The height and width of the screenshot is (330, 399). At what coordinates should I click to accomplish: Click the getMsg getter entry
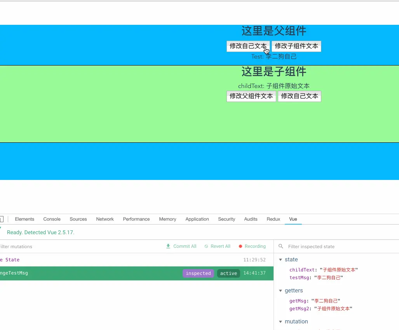(x=315, y=301)
